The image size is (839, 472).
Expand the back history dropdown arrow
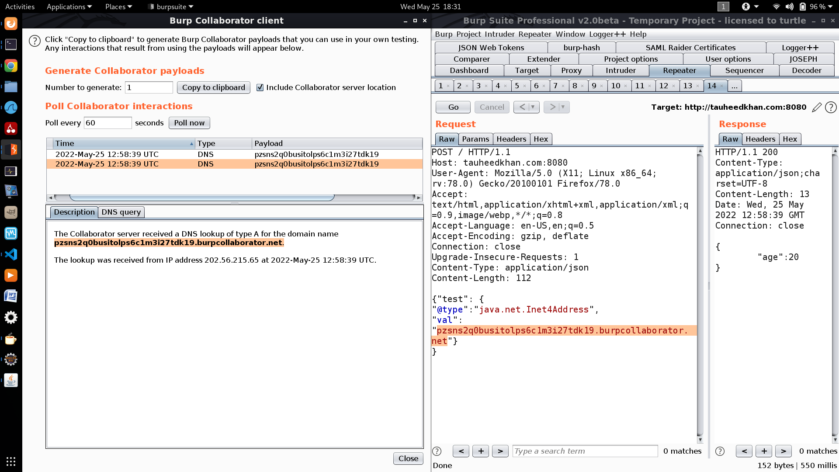click(533, 107)
